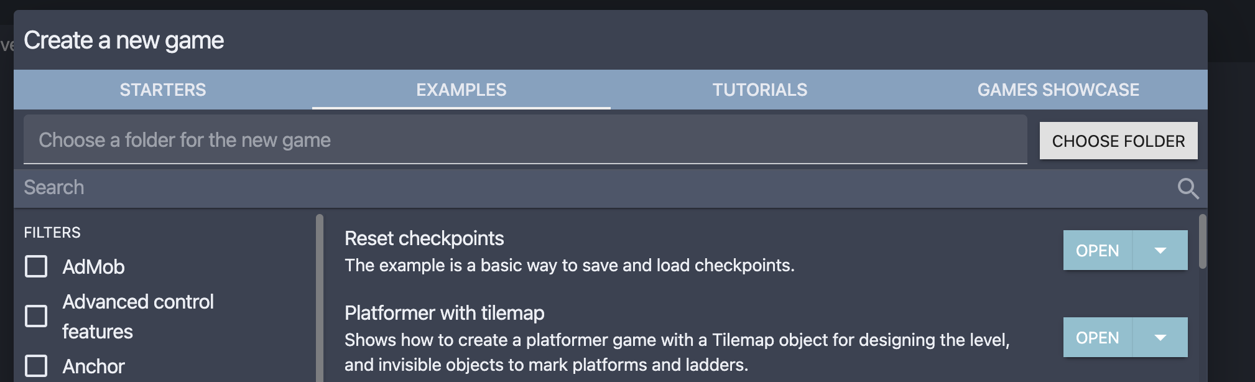View the GAMES SHOWCASE tab
The image size is (1255, 382).
tap(1058, 90)
